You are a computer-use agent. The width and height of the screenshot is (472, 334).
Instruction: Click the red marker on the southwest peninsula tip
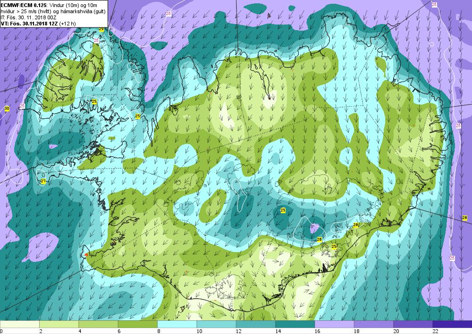pyautogui.click(x=86, y=255)
